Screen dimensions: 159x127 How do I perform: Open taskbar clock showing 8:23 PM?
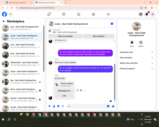(x=148, y=119)
